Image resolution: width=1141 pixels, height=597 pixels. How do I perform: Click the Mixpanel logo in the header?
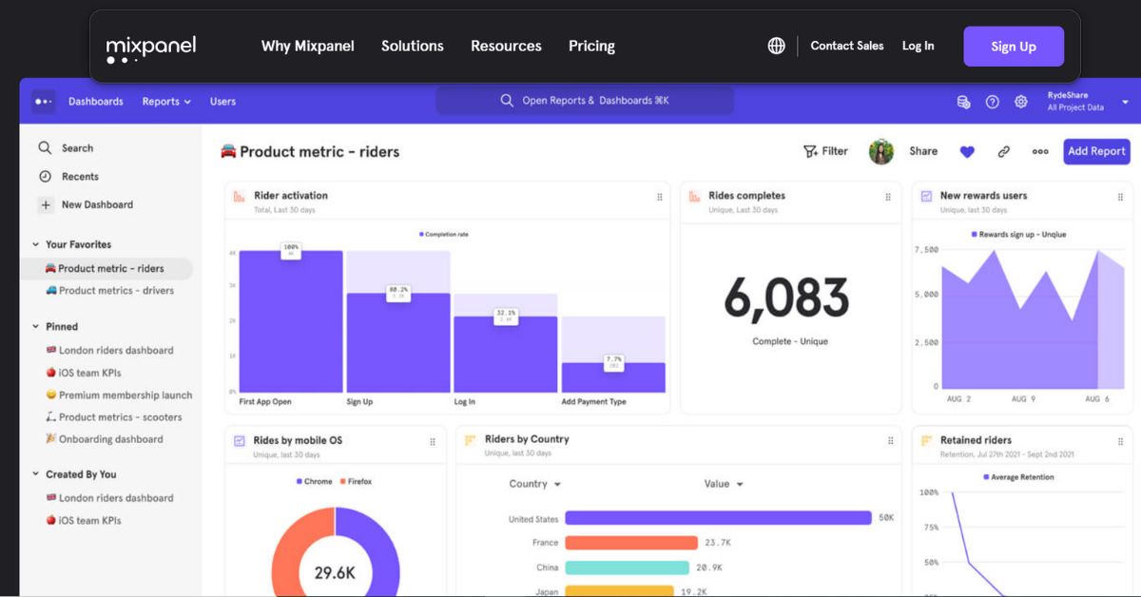(x=151, y=49)
